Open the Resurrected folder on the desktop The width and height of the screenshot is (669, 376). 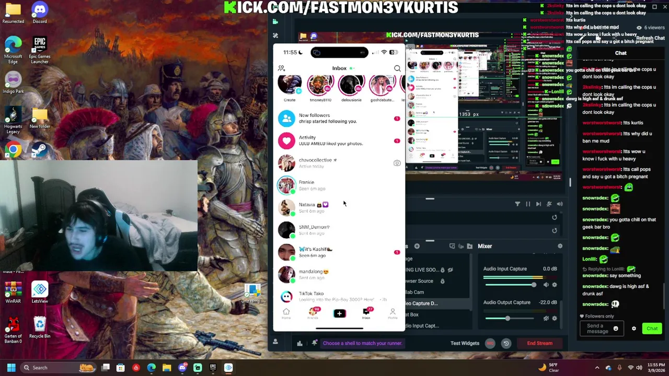coord(13,13)
